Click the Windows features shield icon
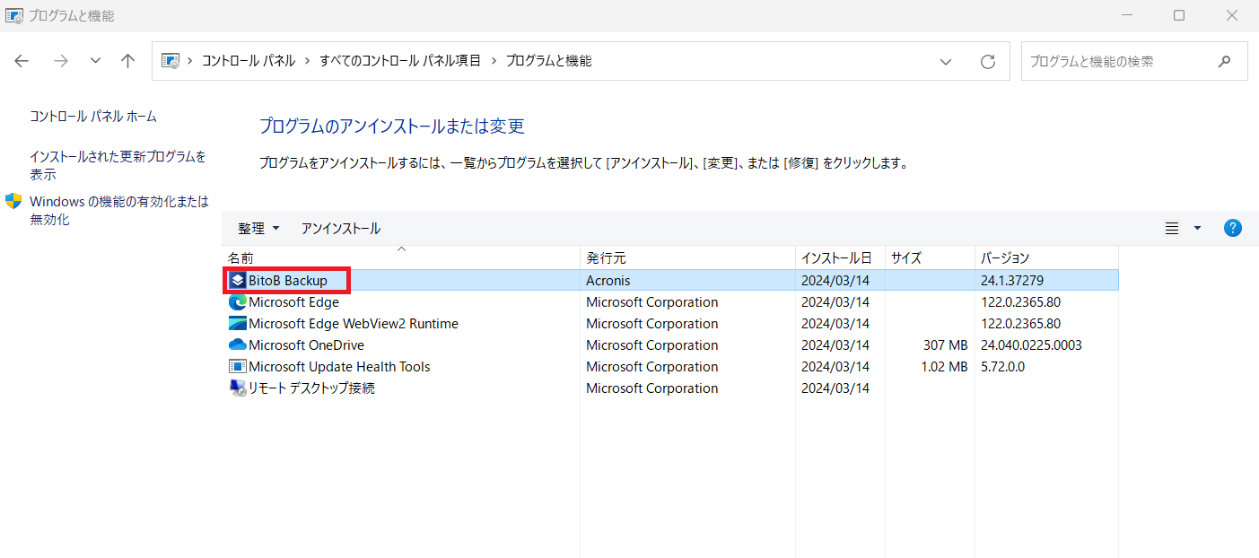Image resolution: width=1259 pixels, height=558 pixels. (13, 201)
